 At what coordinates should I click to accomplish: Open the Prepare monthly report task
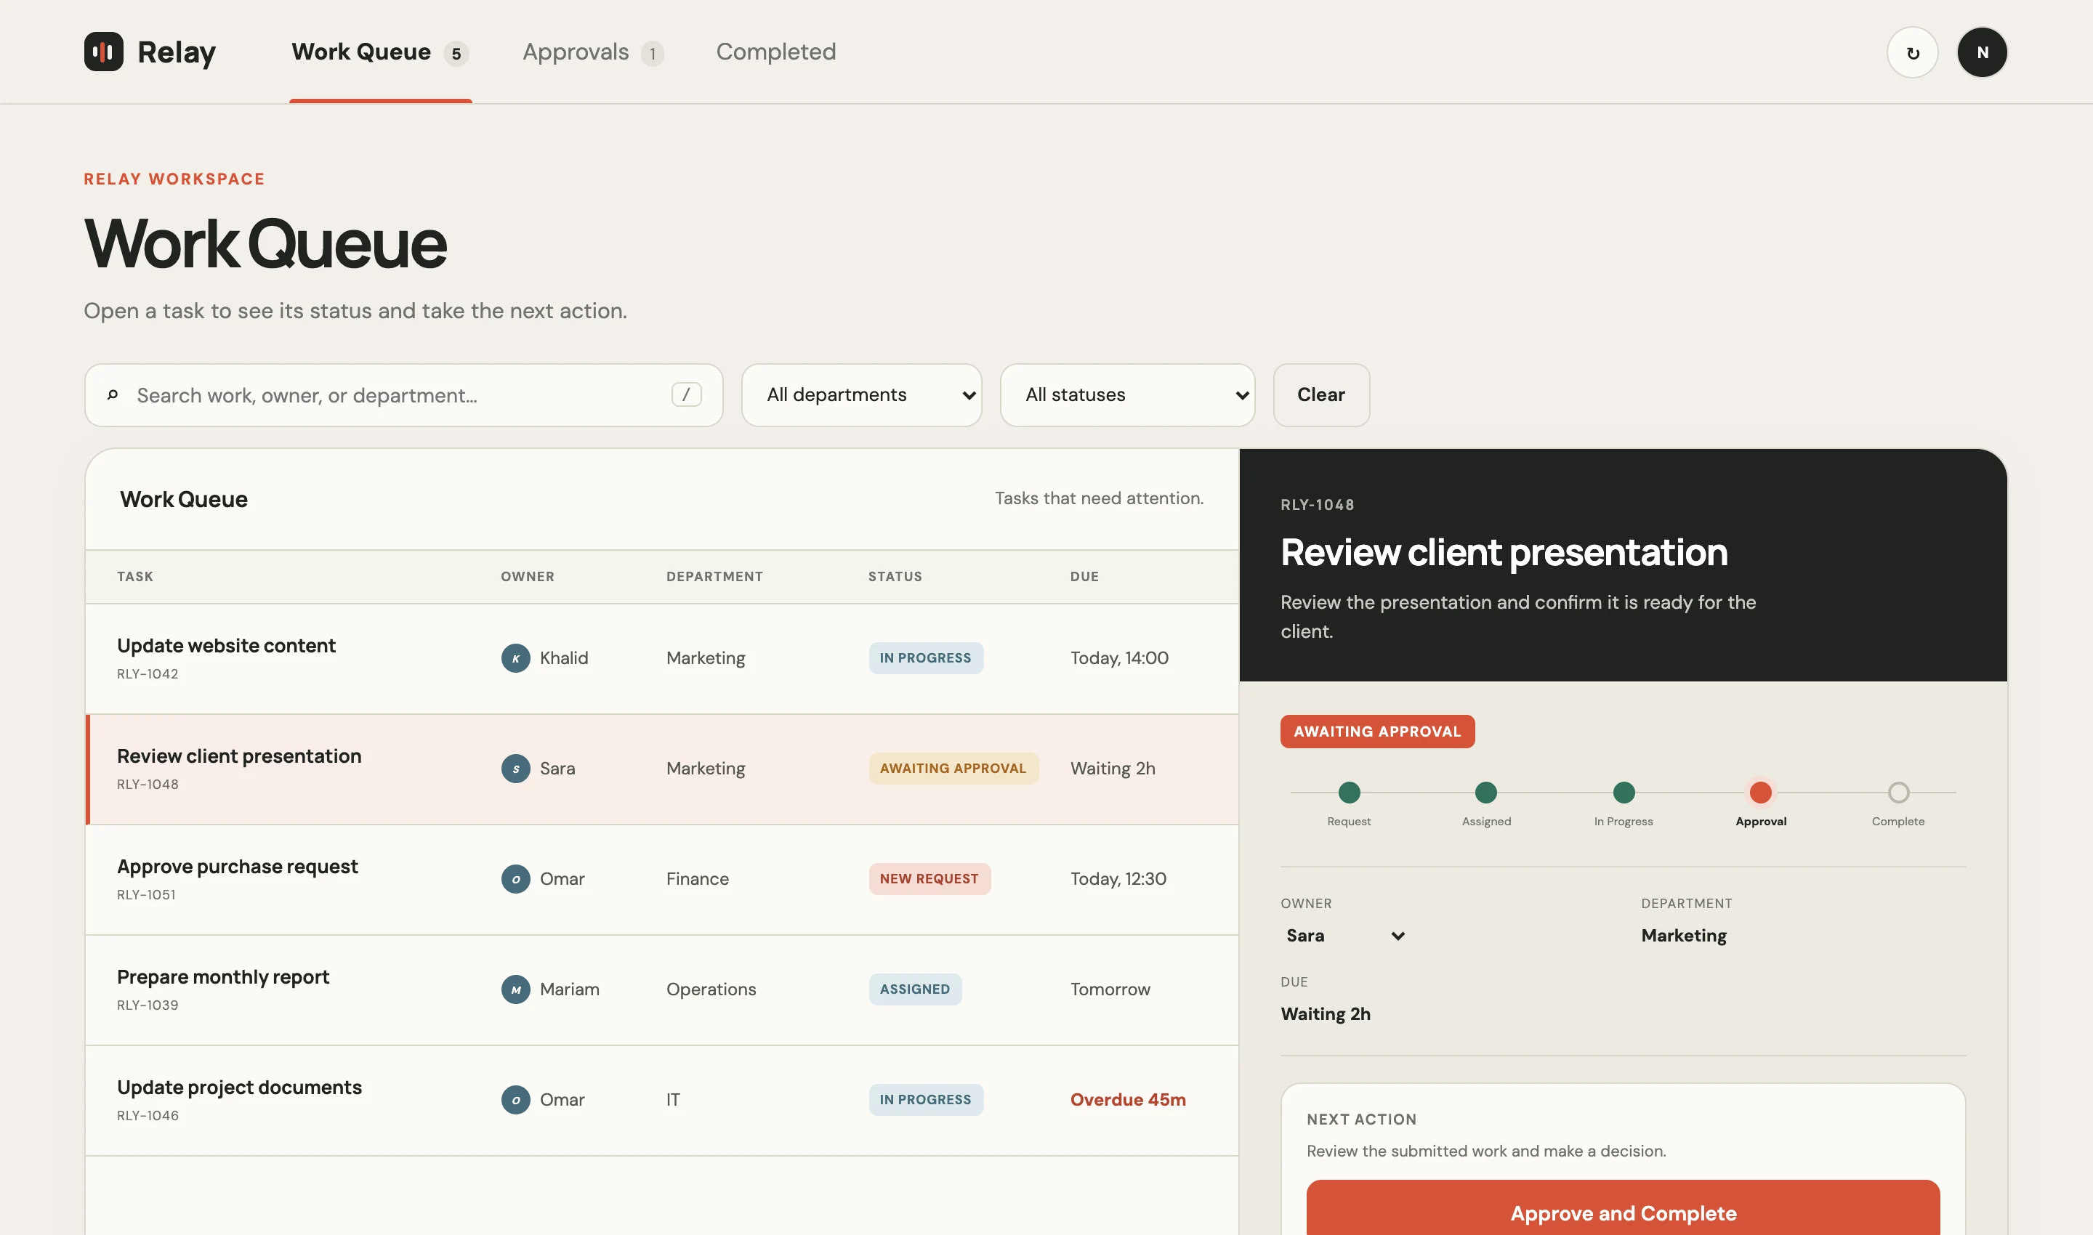tap(662, 989)
